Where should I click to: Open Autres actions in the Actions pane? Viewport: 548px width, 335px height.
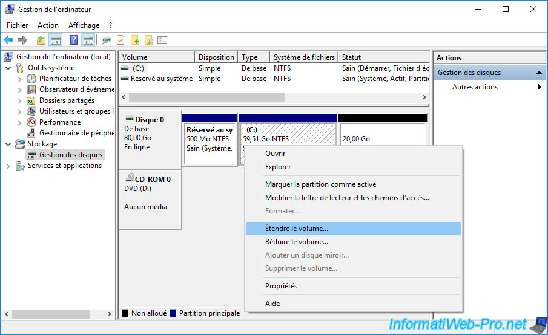(x=475, y=87)
